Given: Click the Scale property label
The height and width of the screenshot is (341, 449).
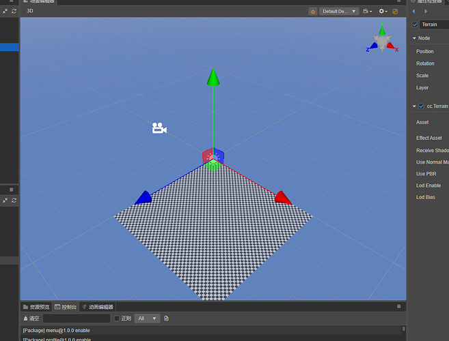Looking at the screenshot, I should (x=422, y=76).
